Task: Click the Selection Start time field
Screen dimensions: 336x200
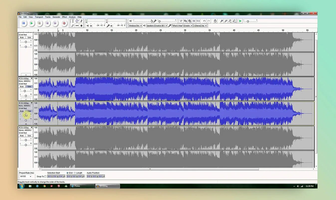Action: (56, 176)
